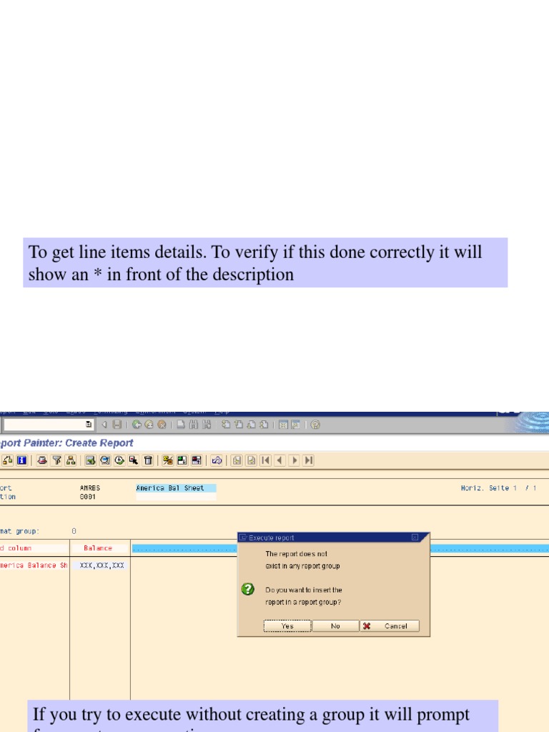The height and width of the screenshot is (732, 549).
Task: Close the Execute report dialog with its corner button
Action: coord(415,538)
